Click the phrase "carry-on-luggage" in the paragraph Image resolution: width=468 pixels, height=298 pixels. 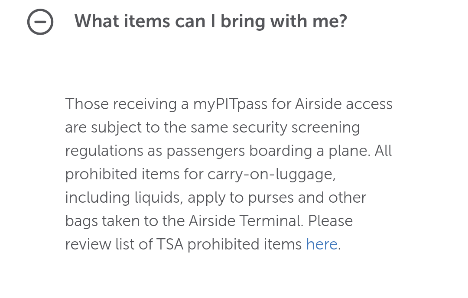pos(272,174)
